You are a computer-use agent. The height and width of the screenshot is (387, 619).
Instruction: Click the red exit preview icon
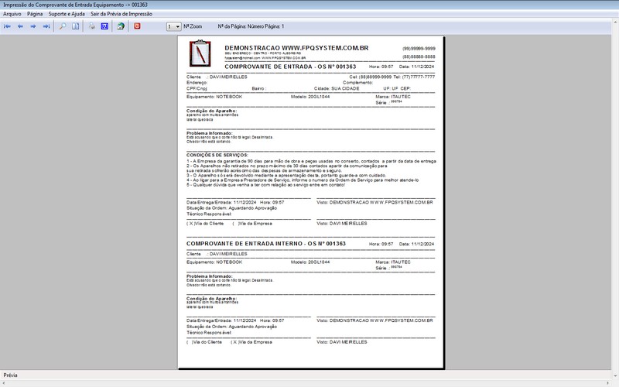[x=137, y=26]
